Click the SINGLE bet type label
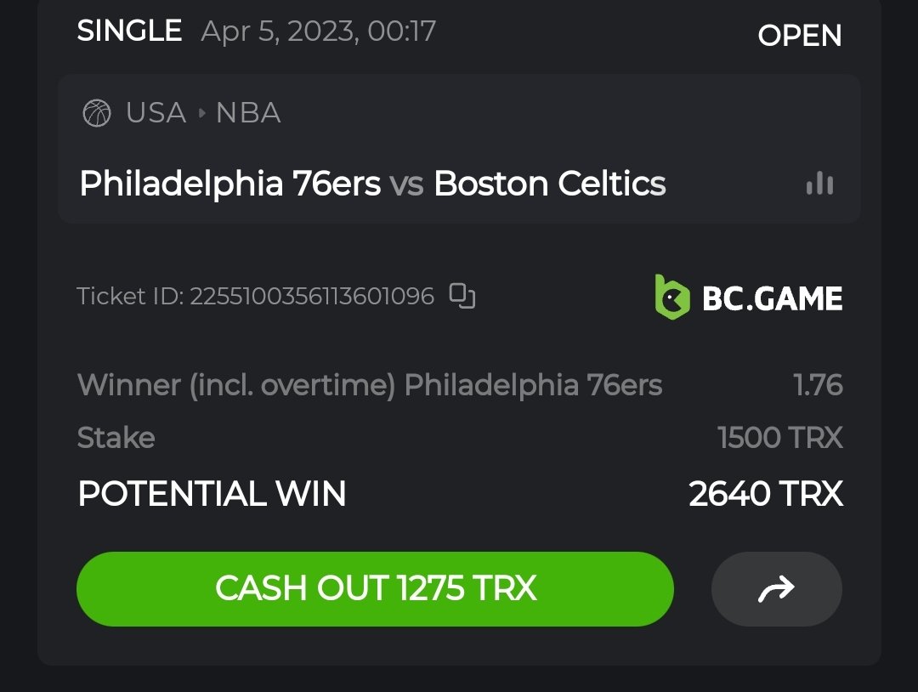The width and height of the screenshot is (918, 692). point(129,31)
